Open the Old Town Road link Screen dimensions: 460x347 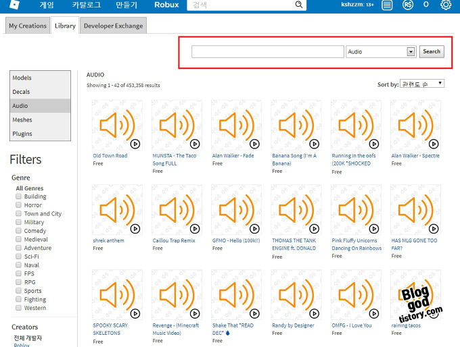[110, 156]
